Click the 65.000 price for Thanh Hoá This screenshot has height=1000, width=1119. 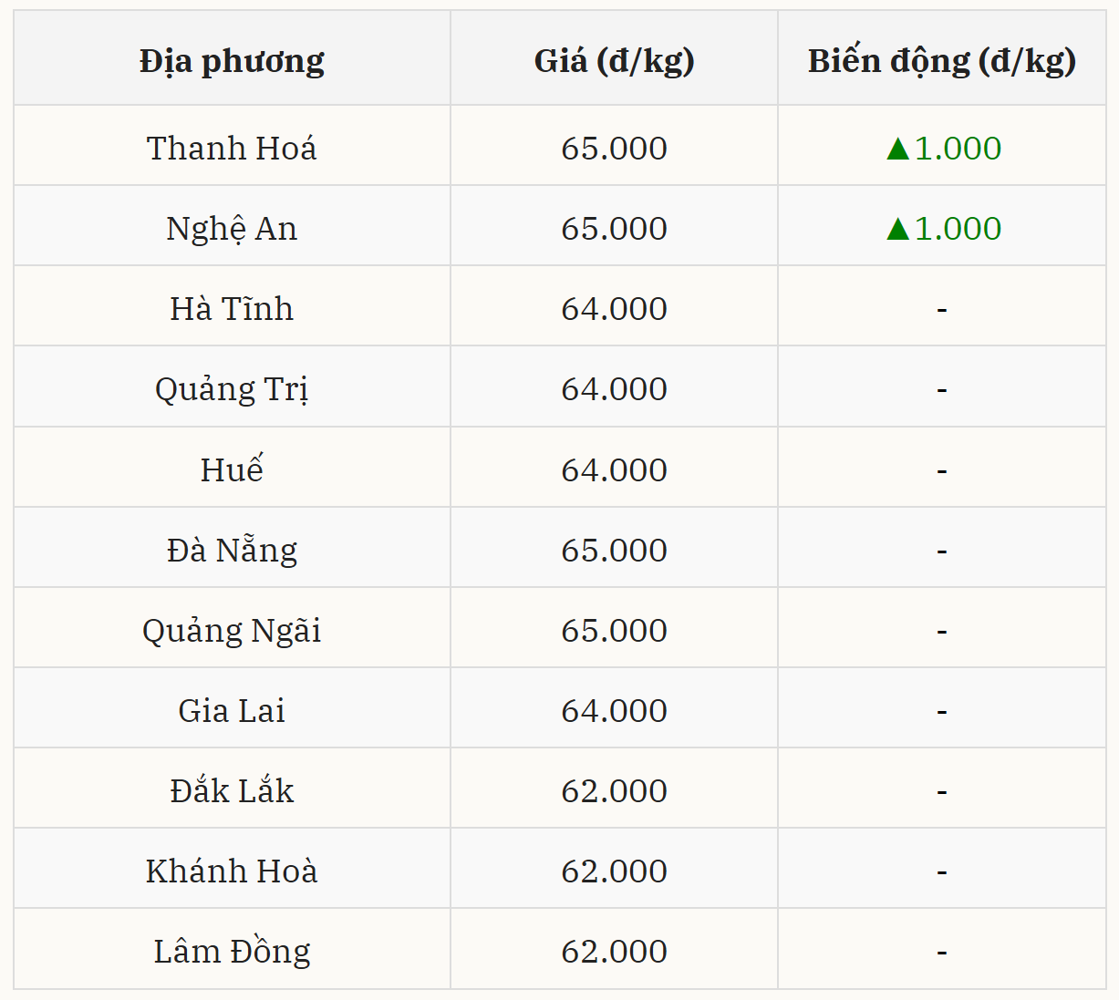coord(614,149)
